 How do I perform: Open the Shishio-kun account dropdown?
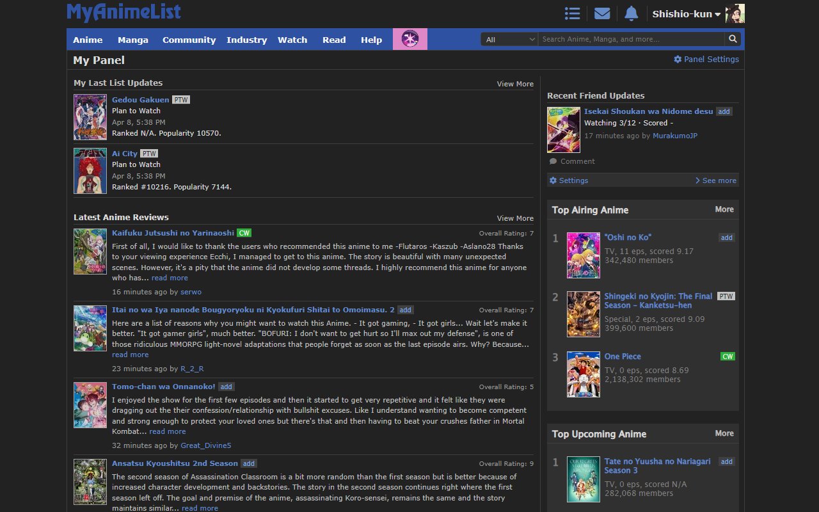click(686, 13)
